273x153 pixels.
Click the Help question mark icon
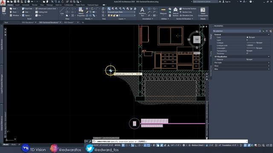pos(250,2)
